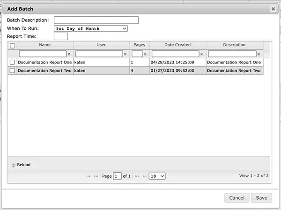
Task: Click the page number input box
Action: pyautogui.click(x=117, y=176)
